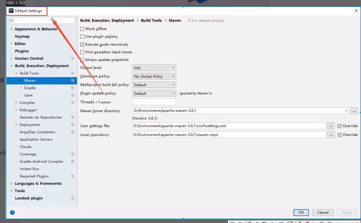Image resolution: width=361 pixels, height=223 pixels.
Task: Collapse the Build Tools node
Action: [x=16, y=73]
